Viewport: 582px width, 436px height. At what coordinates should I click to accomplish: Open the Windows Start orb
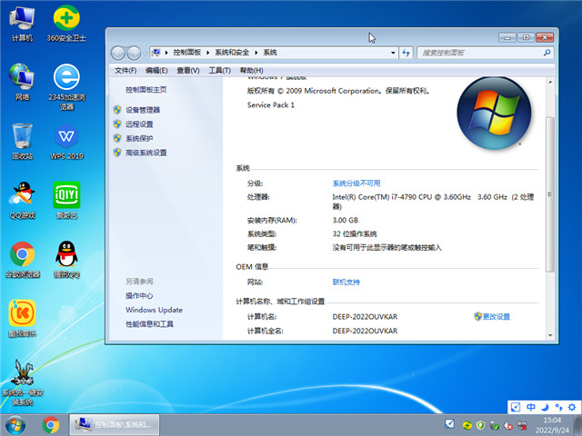pos(15,425)
